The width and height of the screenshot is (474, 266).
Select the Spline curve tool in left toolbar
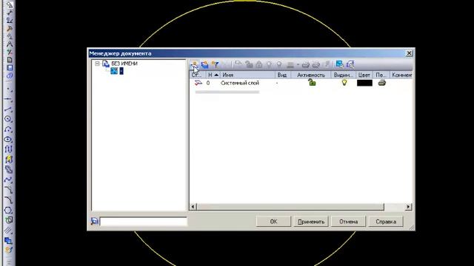[9, 180]
